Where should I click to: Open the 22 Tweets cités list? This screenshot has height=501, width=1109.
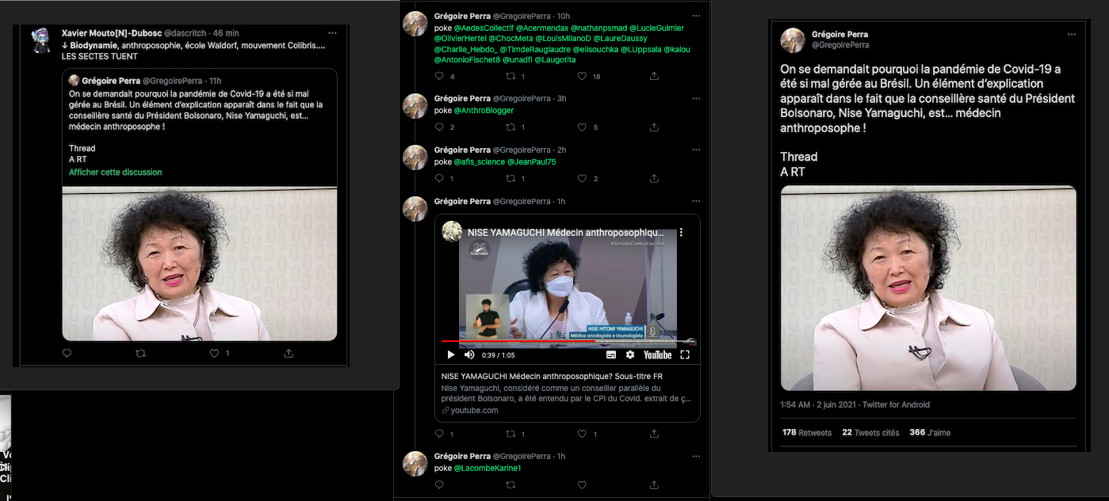click(x=870, y=433)
